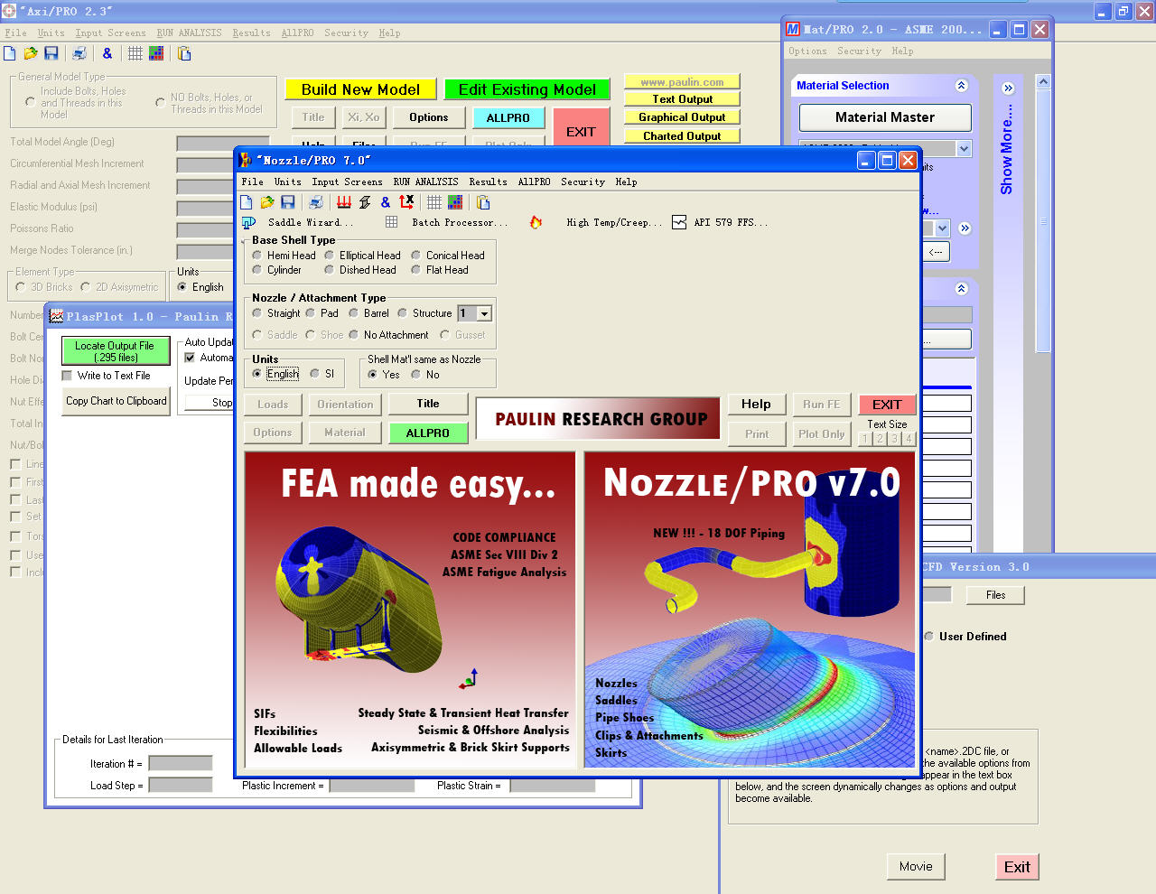Click the Material Master button in Mat/PRO

point(885,117)
